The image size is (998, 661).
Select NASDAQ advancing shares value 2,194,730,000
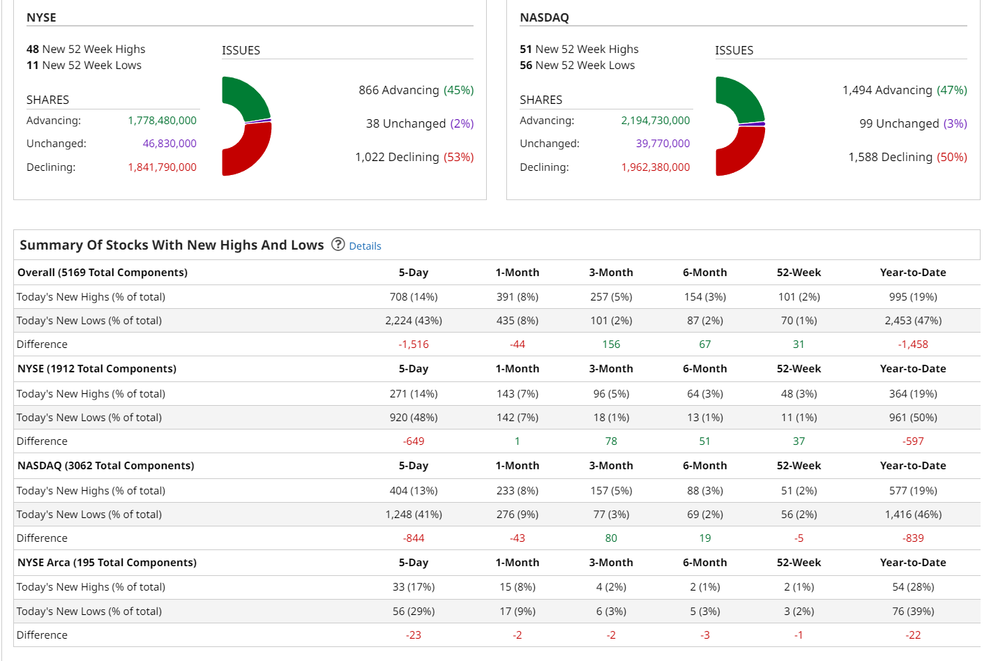[656, 121]
